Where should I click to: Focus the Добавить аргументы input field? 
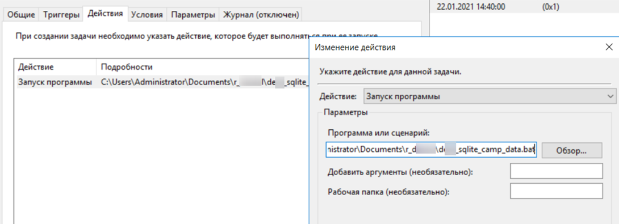click(x=557, y=171)
